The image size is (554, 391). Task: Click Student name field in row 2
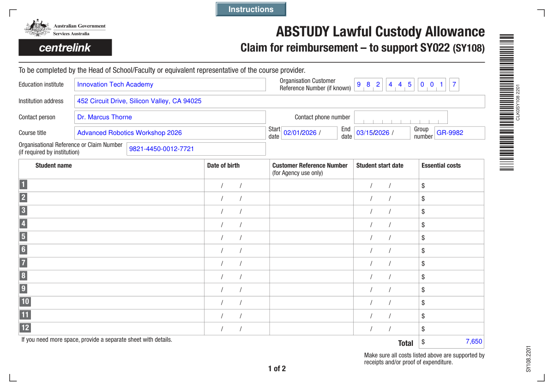click(x=116, y=198)
